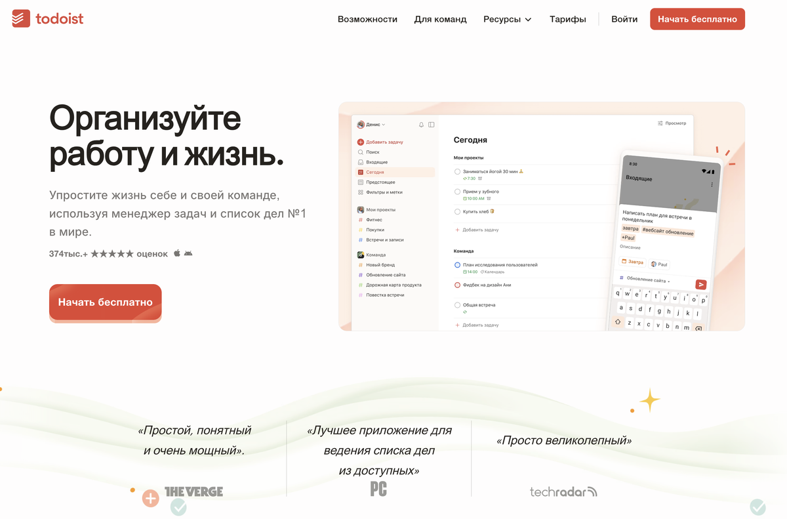Image resolution: width=787 pixels, height=519 pixels.
Task: Click the #вебсайт обновление tag on phone
Action: click(668, 232)
